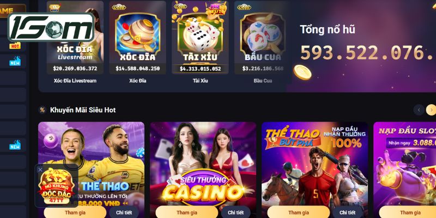436x218 pixels.
Task: Open the Nạp Đầu Slot promotion banner
Action: (x=404, y=164)
